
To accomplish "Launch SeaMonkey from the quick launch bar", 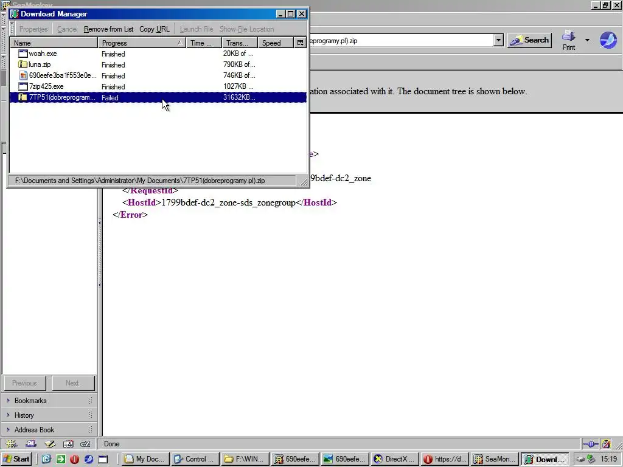I will [x=89, y=459].
